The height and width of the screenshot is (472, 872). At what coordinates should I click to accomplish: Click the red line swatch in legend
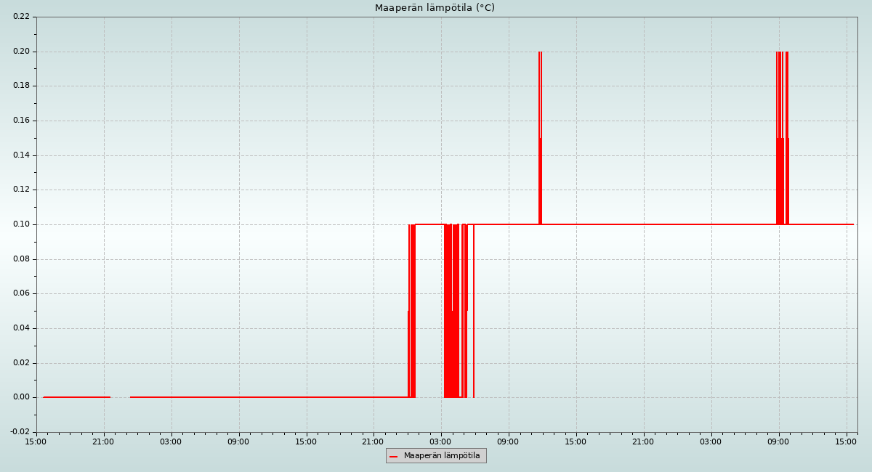(x=394, y=456)
